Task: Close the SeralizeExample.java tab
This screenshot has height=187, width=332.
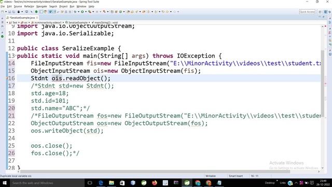Action: pos(37,18)
